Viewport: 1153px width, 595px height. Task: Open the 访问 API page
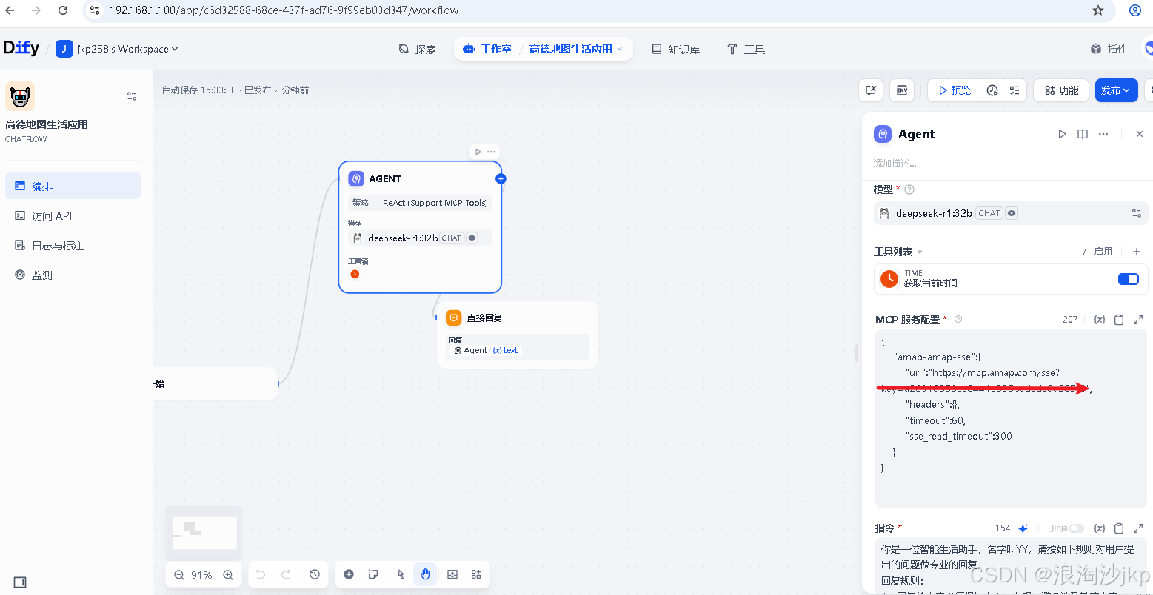point(73,216)
